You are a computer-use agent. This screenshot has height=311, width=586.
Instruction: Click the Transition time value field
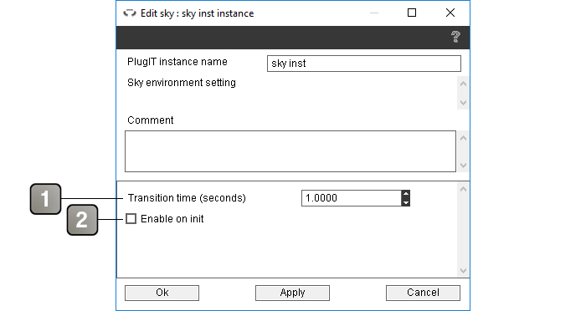[352, 198]
